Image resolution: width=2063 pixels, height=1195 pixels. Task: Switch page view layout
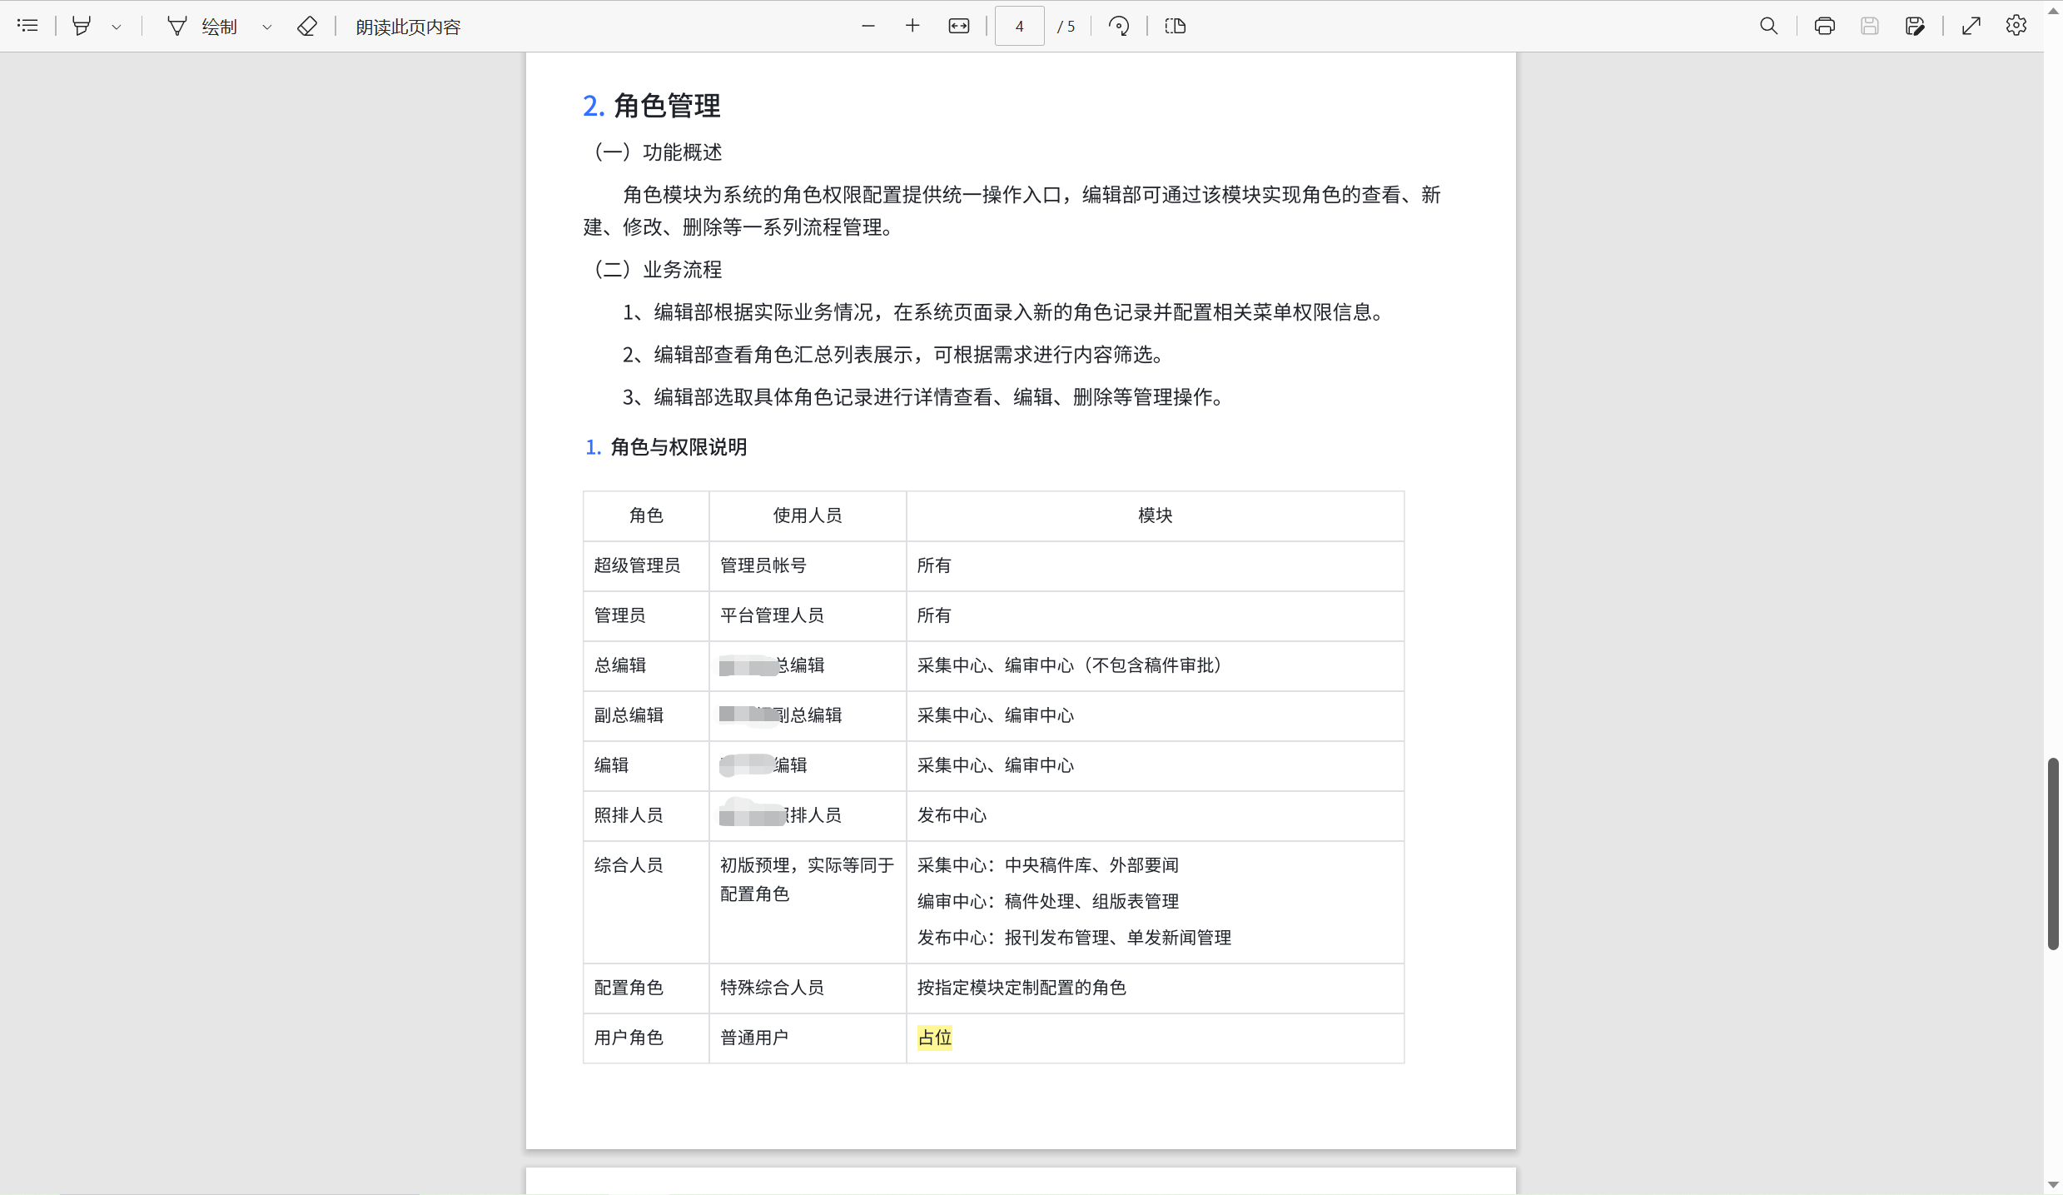[1175, 26]
